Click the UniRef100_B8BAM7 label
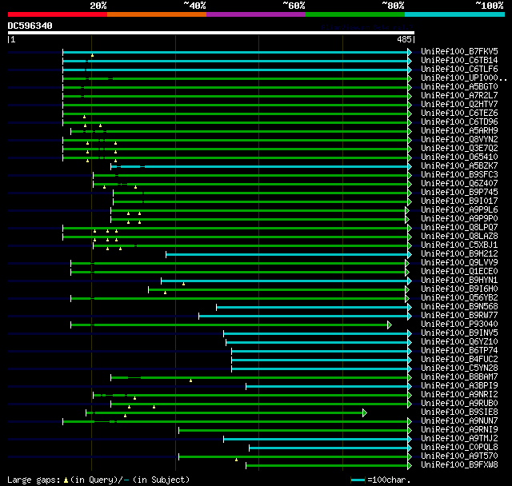512x486 pixels. (459, 377)
